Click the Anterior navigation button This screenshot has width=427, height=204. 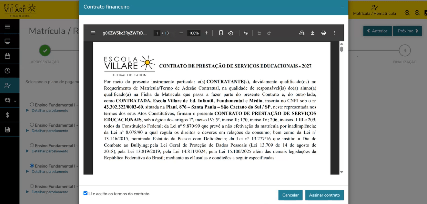point(378,31)
